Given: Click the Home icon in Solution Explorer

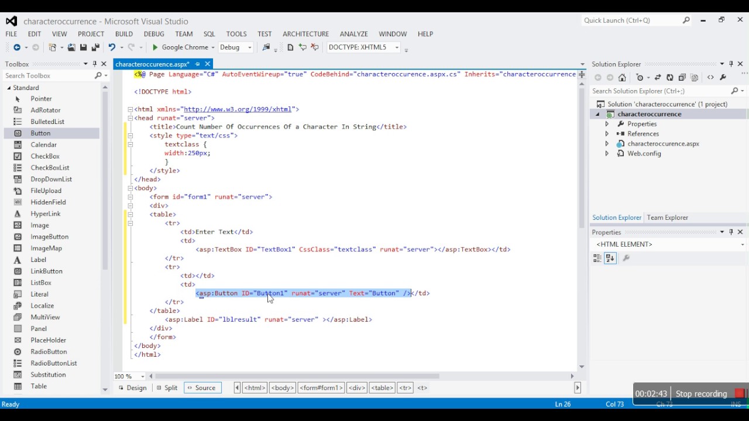Looking at the screenshot, I should 622,78.
